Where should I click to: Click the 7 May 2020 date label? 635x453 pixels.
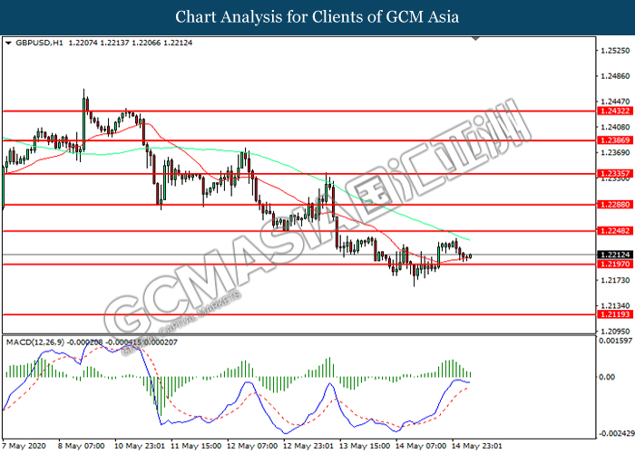pos(22,446)
